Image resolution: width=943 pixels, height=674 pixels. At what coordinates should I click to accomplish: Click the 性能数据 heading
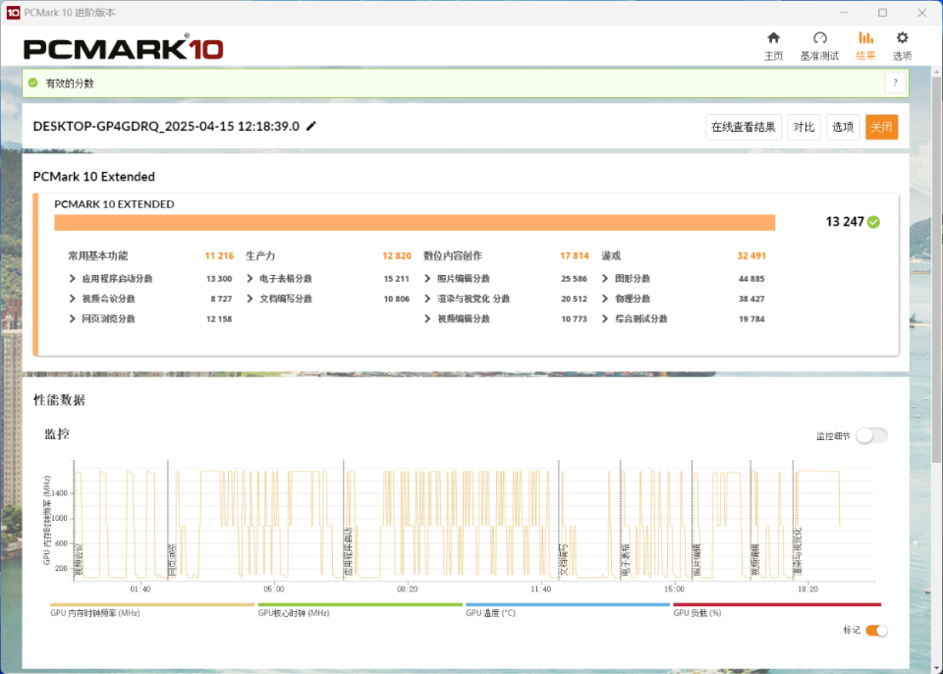(x=59, y=400)
